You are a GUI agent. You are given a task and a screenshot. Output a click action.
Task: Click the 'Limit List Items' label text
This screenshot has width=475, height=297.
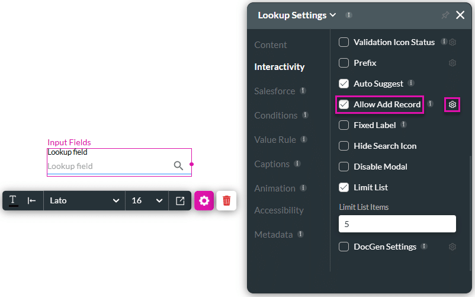click(364, 207)
